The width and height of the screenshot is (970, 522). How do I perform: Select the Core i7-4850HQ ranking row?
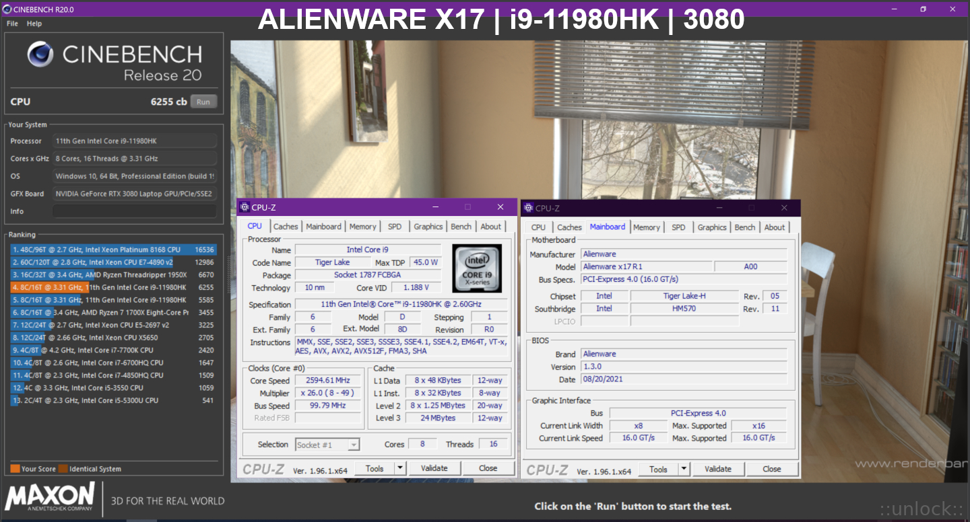[113, 375]
